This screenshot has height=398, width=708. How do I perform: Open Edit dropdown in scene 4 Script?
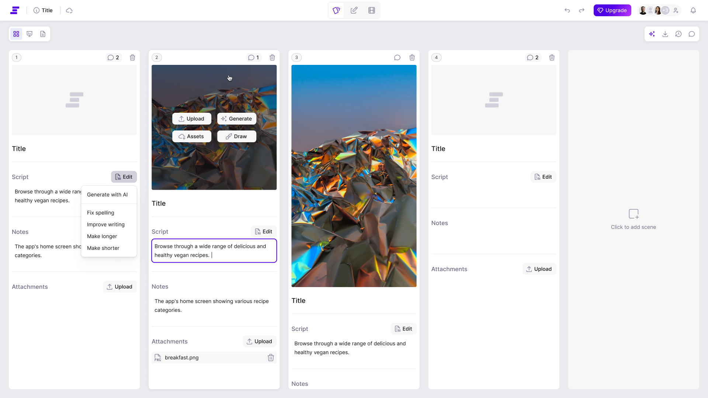(x=543, y=177)
